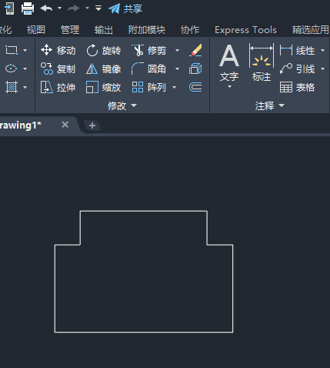The width and height of the screenshot is (330, 368).
Task: Click the Ellipse draw icon
Action: [x=12, y=69]
